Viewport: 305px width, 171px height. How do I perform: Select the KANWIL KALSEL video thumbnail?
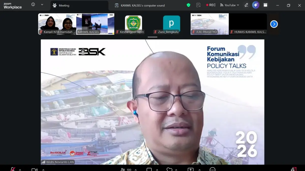point(95,24)
